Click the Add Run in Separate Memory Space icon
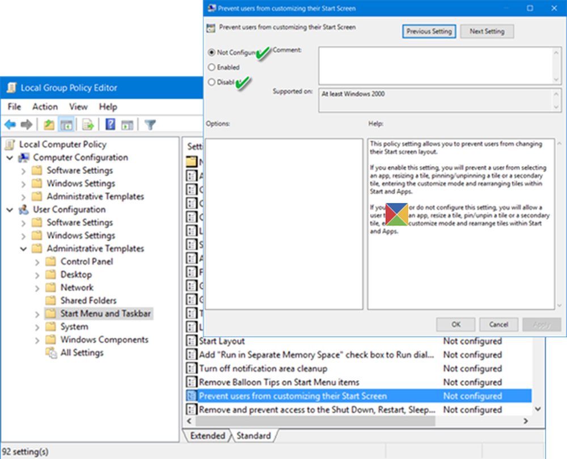This screenshot has height=459, width=567. [191, 355]
